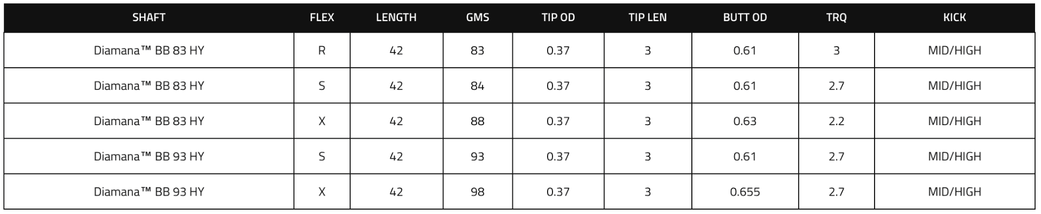Click the X flex cell for BB 83 HY

click(322, 121)
